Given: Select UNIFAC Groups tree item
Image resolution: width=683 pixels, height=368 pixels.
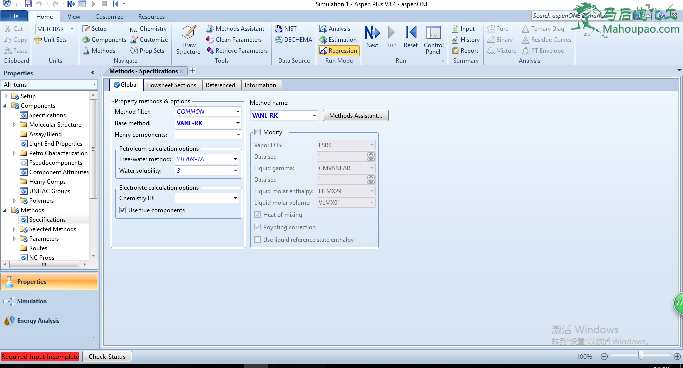Looking at the screenshot, I should pyautogui.click(x=50, y=191).
